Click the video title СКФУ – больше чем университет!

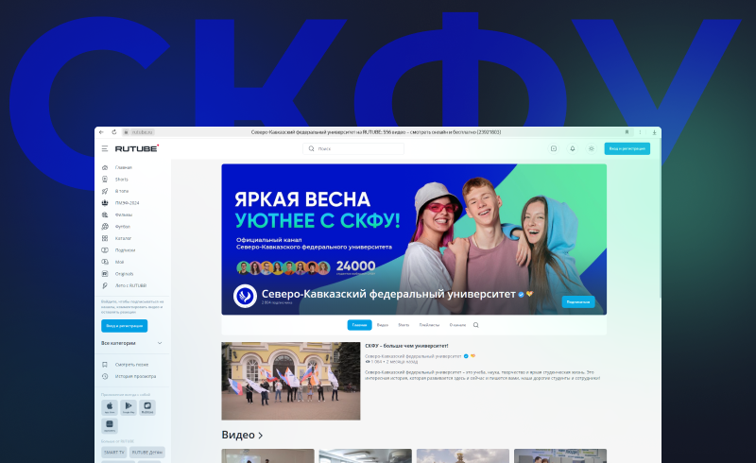(406, 346)
